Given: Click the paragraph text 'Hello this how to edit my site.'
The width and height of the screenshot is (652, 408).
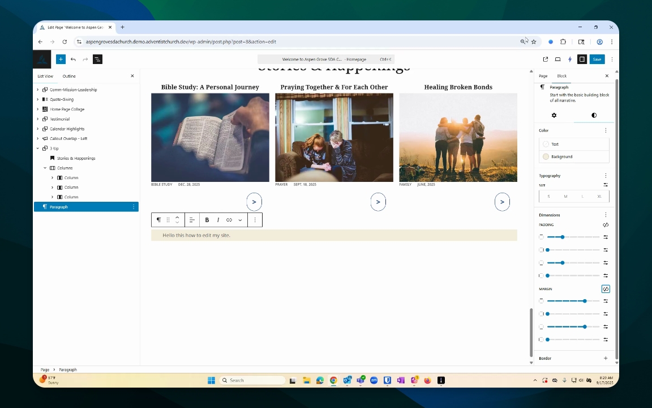Looking at the screenshot, I should coord(196,235).
